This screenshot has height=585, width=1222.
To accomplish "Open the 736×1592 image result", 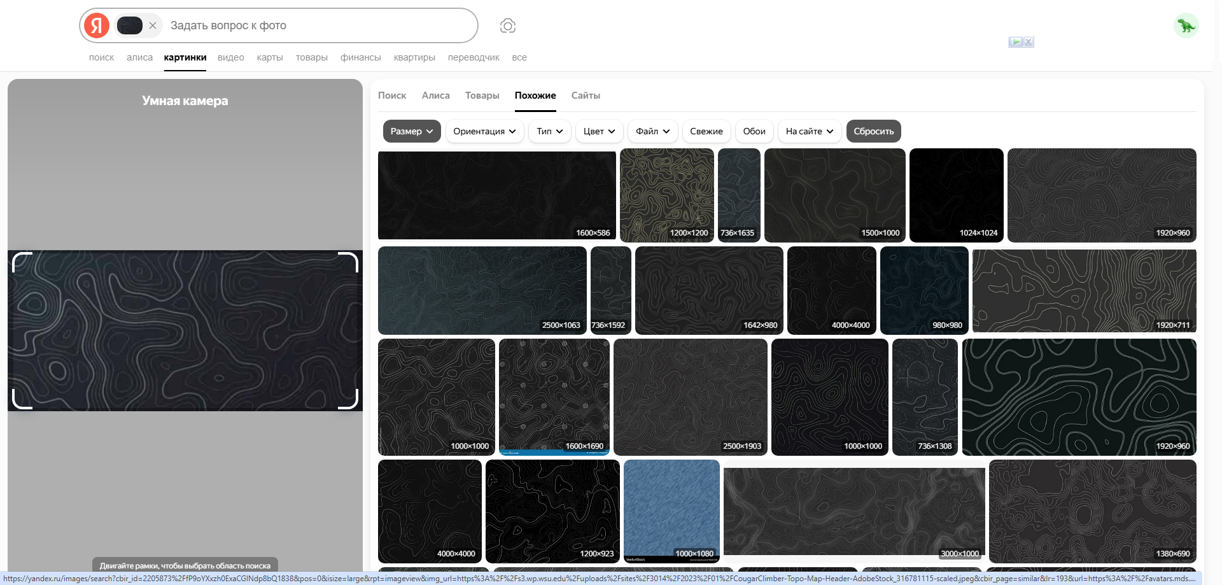I will [611, 290].
